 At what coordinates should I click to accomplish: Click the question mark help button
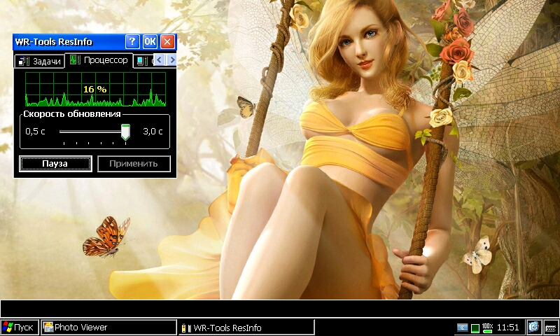[132, 42]
